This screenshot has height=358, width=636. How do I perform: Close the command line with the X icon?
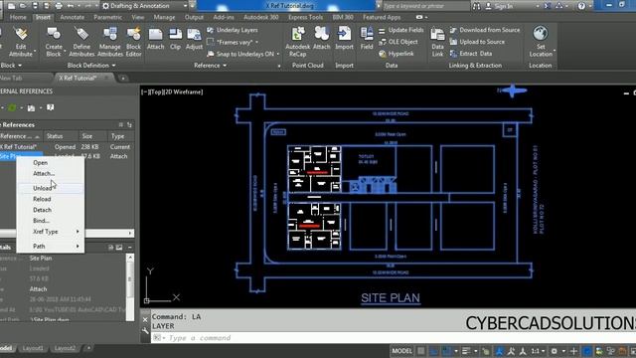coord(145,320)
